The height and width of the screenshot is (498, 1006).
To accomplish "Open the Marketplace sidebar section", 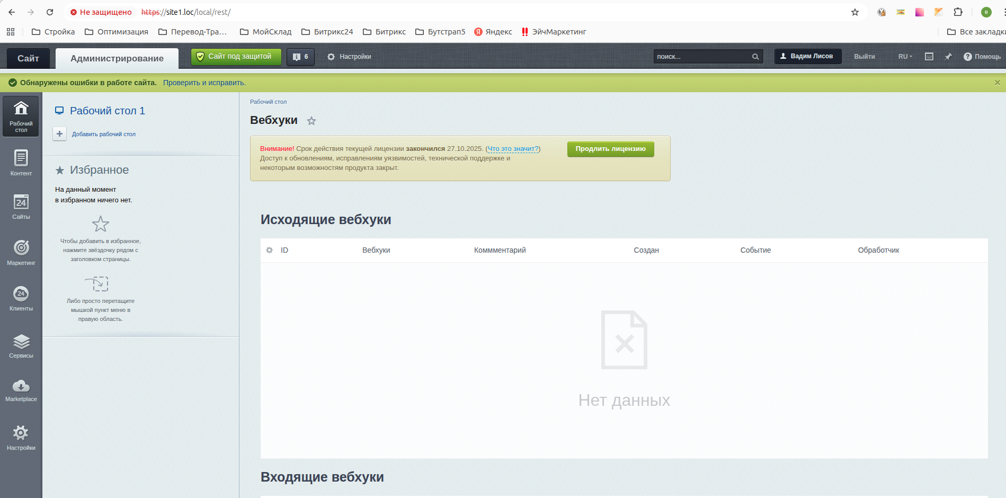I will pos(21,390).
